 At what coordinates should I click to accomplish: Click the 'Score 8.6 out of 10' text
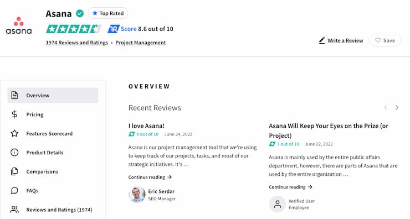pos(147,29)
